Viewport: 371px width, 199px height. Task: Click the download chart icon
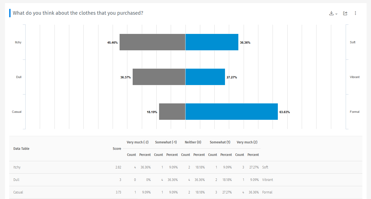pyautogui.click(x=332, y=13)
